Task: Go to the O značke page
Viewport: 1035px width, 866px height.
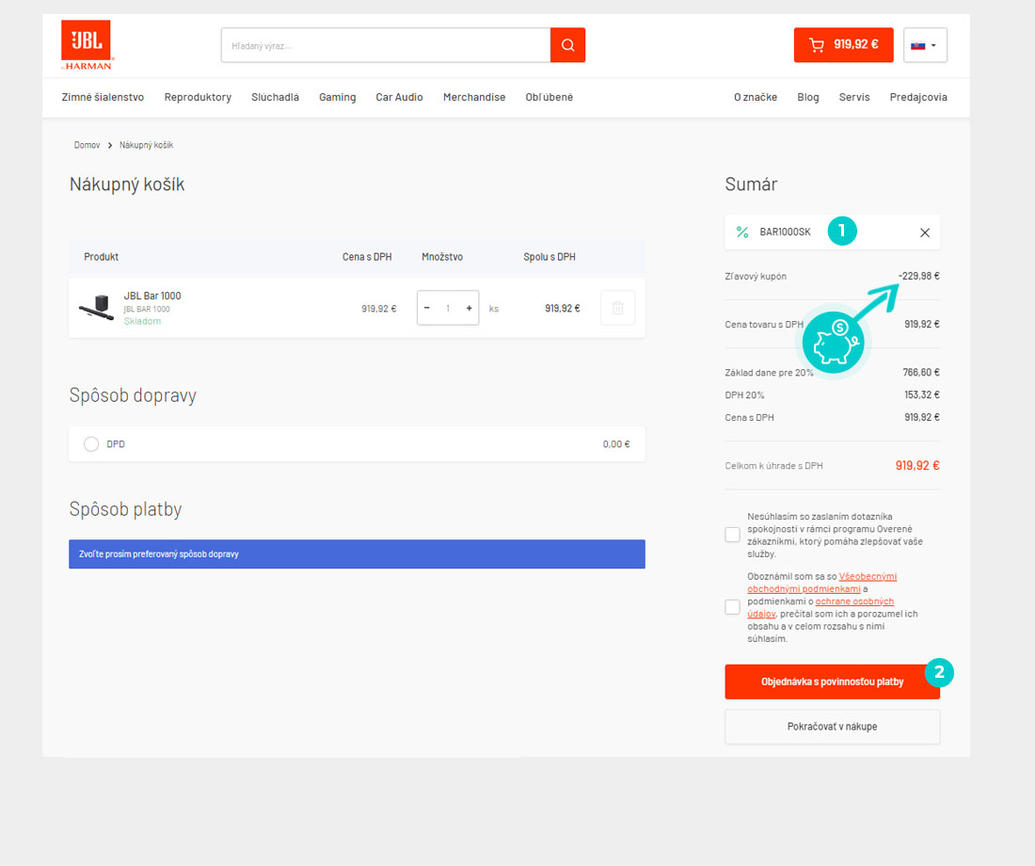Action: pyautogui.click(x=756, y=97)
